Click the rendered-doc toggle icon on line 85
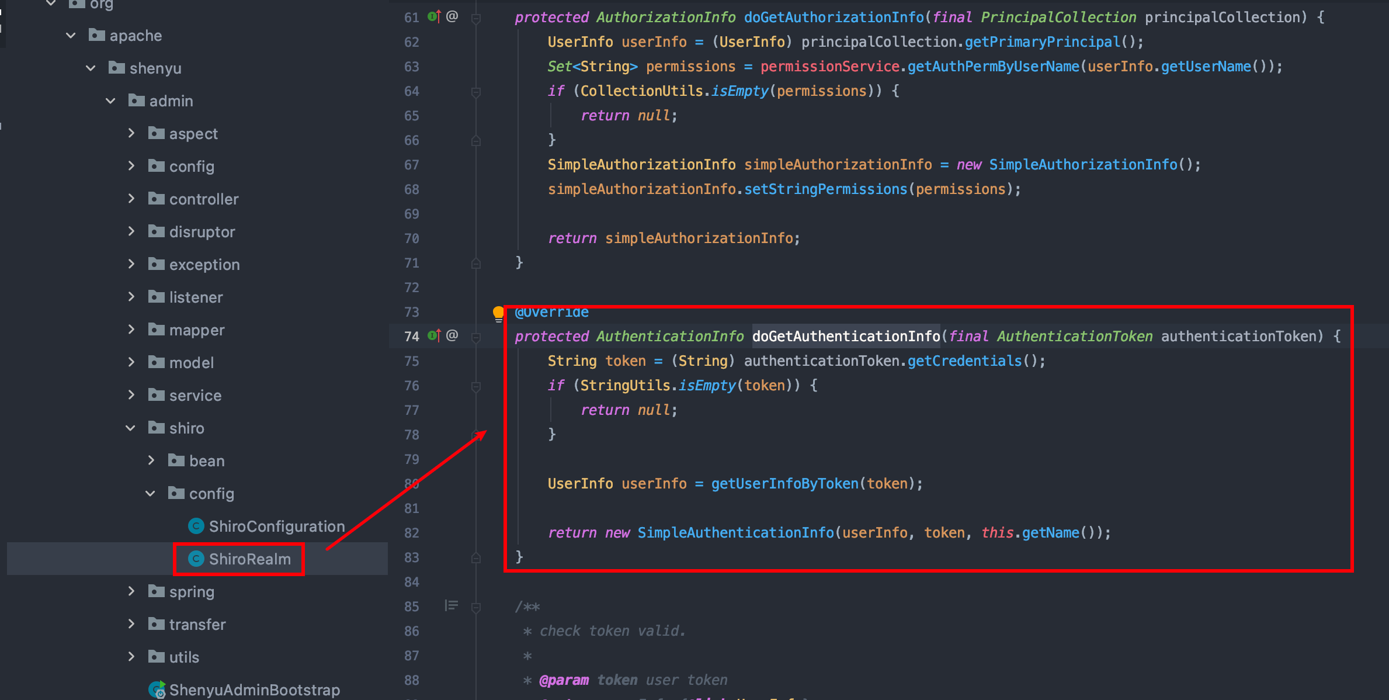Viewport: 1389px width, 700px height. pyautogui.click(x=451, y=605)
